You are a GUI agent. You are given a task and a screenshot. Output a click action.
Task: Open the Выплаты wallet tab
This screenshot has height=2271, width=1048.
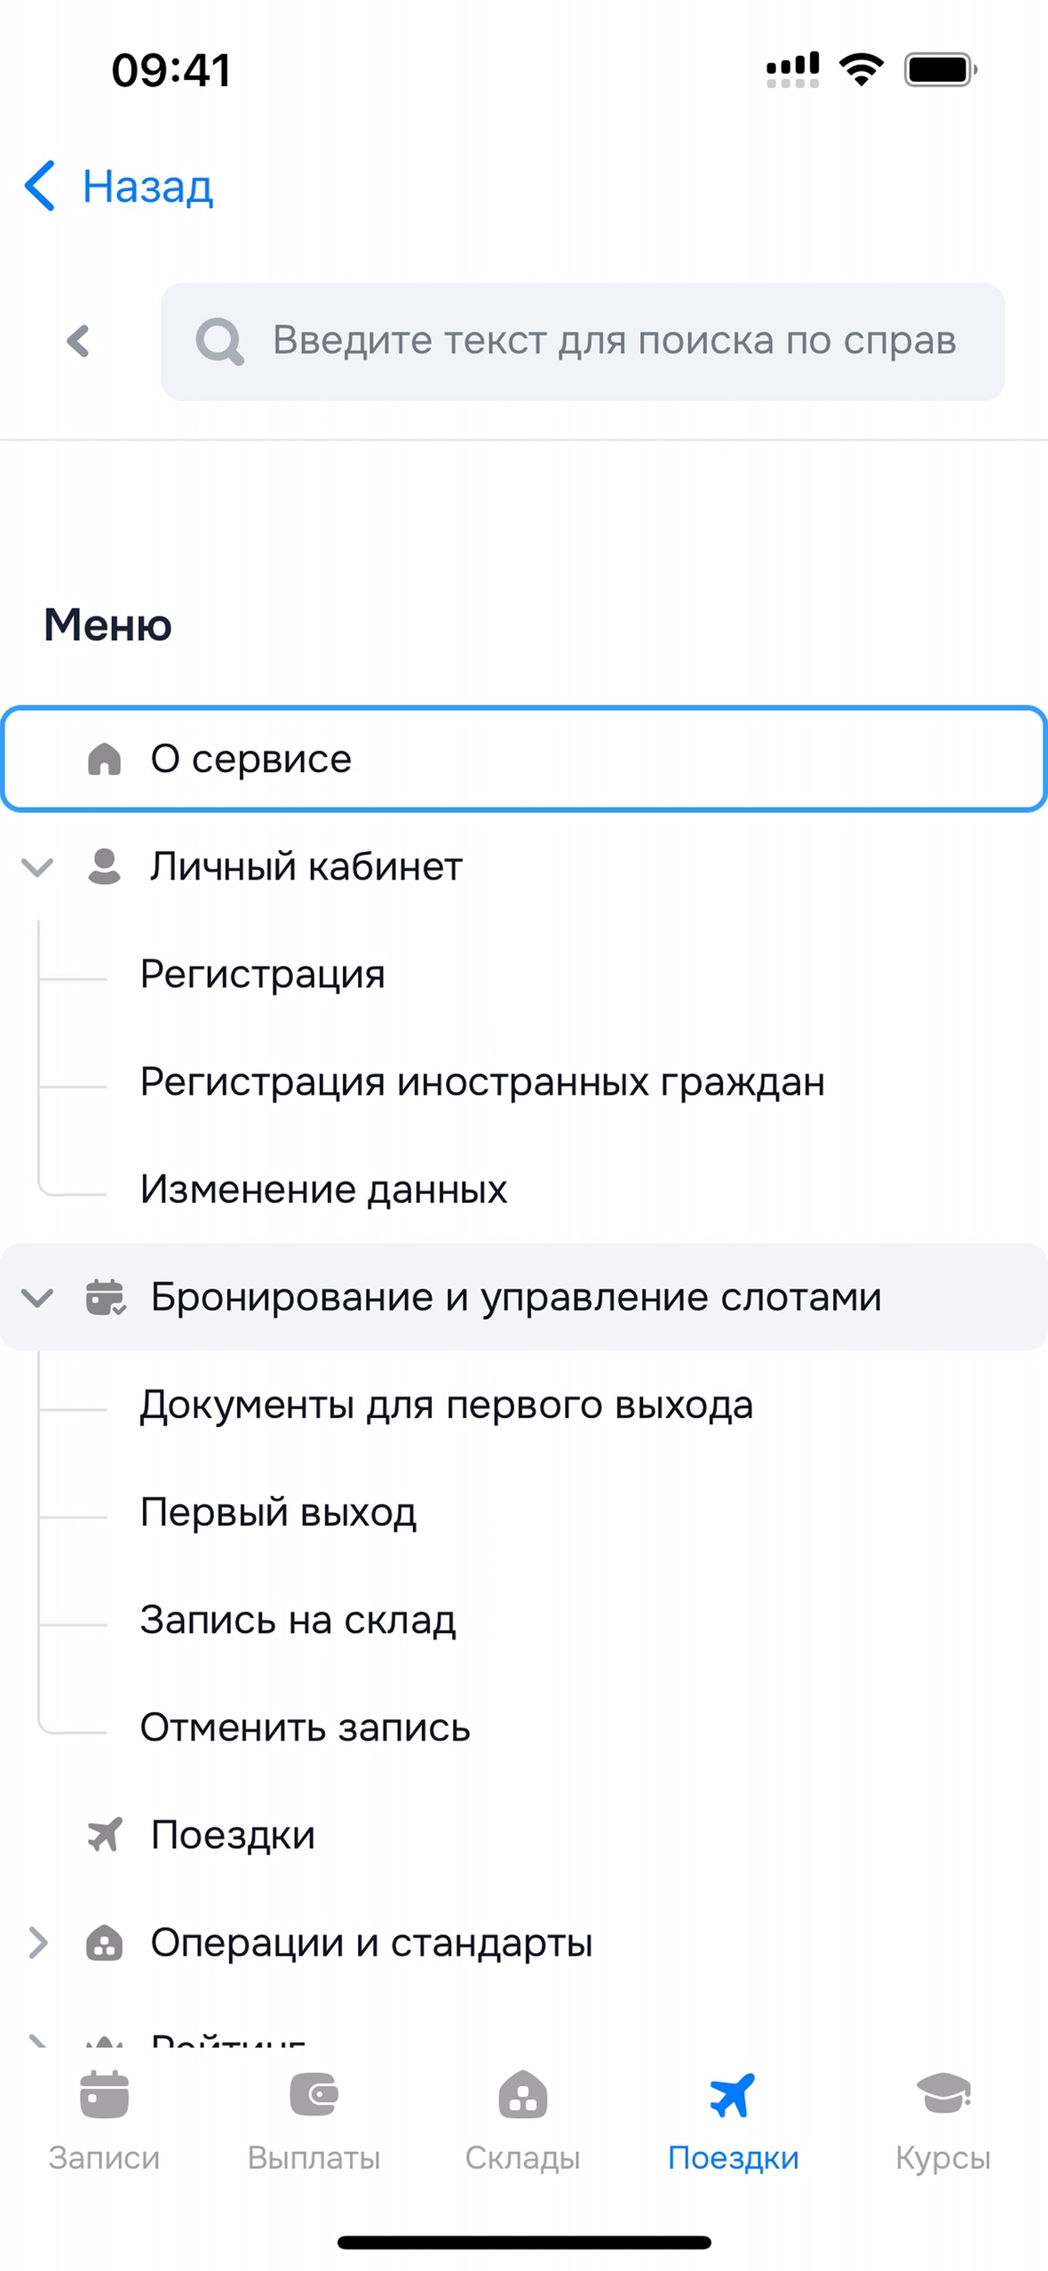[314, 2120]
